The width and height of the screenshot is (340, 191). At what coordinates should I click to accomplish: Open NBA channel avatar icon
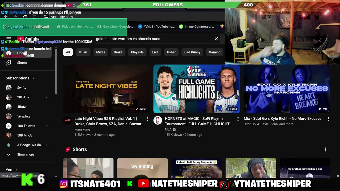[x=158, y=120]
